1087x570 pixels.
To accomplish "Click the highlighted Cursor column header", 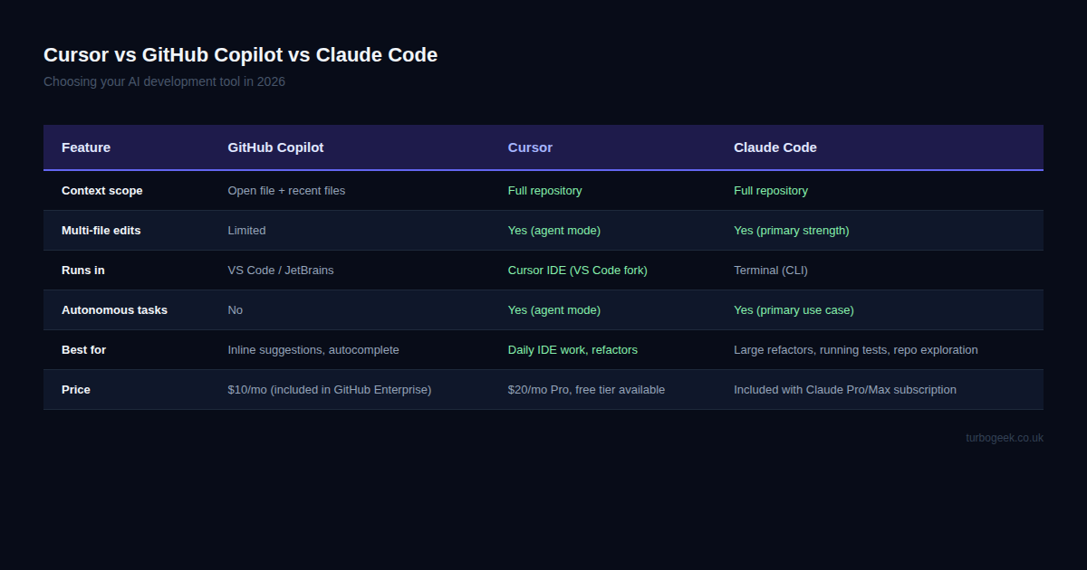I will pos(530,147).
